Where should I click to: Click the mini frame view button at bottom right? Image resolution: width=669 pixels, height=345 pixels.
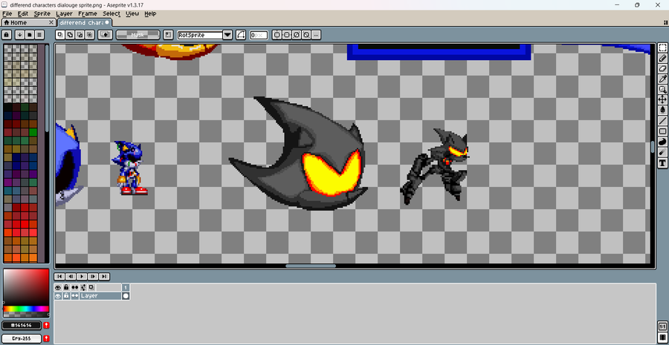pos(662,327)
